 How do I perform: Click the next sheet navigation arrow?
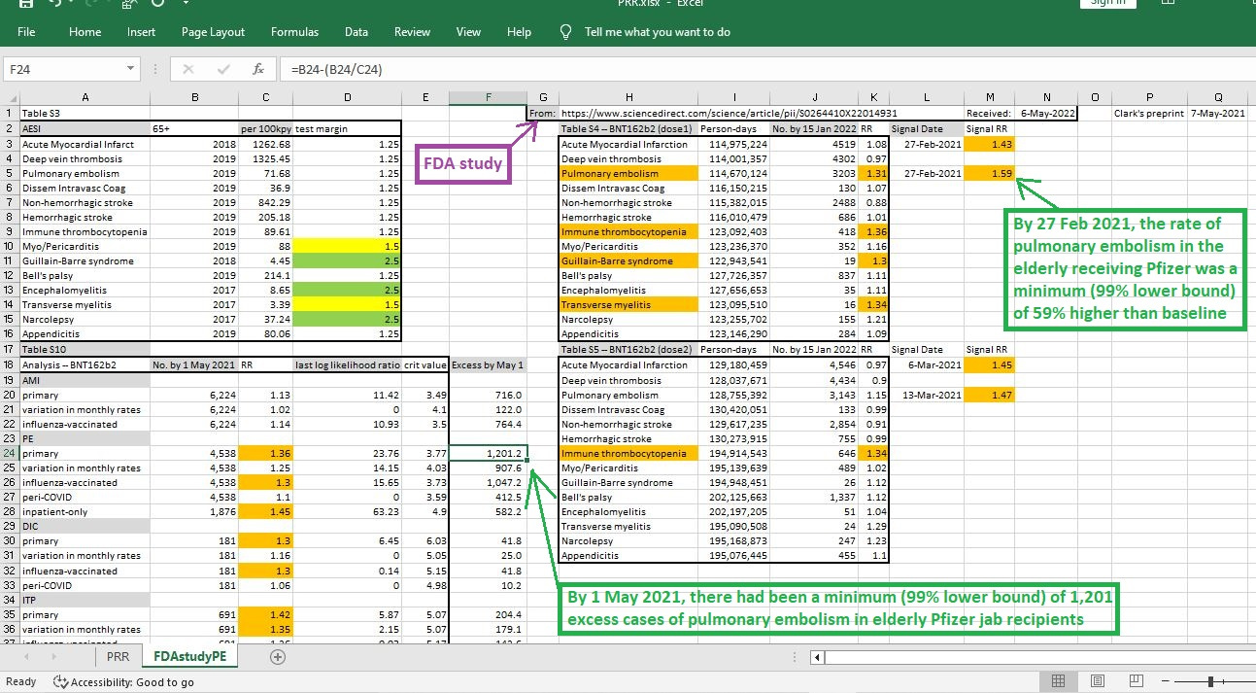coord(53,657)
